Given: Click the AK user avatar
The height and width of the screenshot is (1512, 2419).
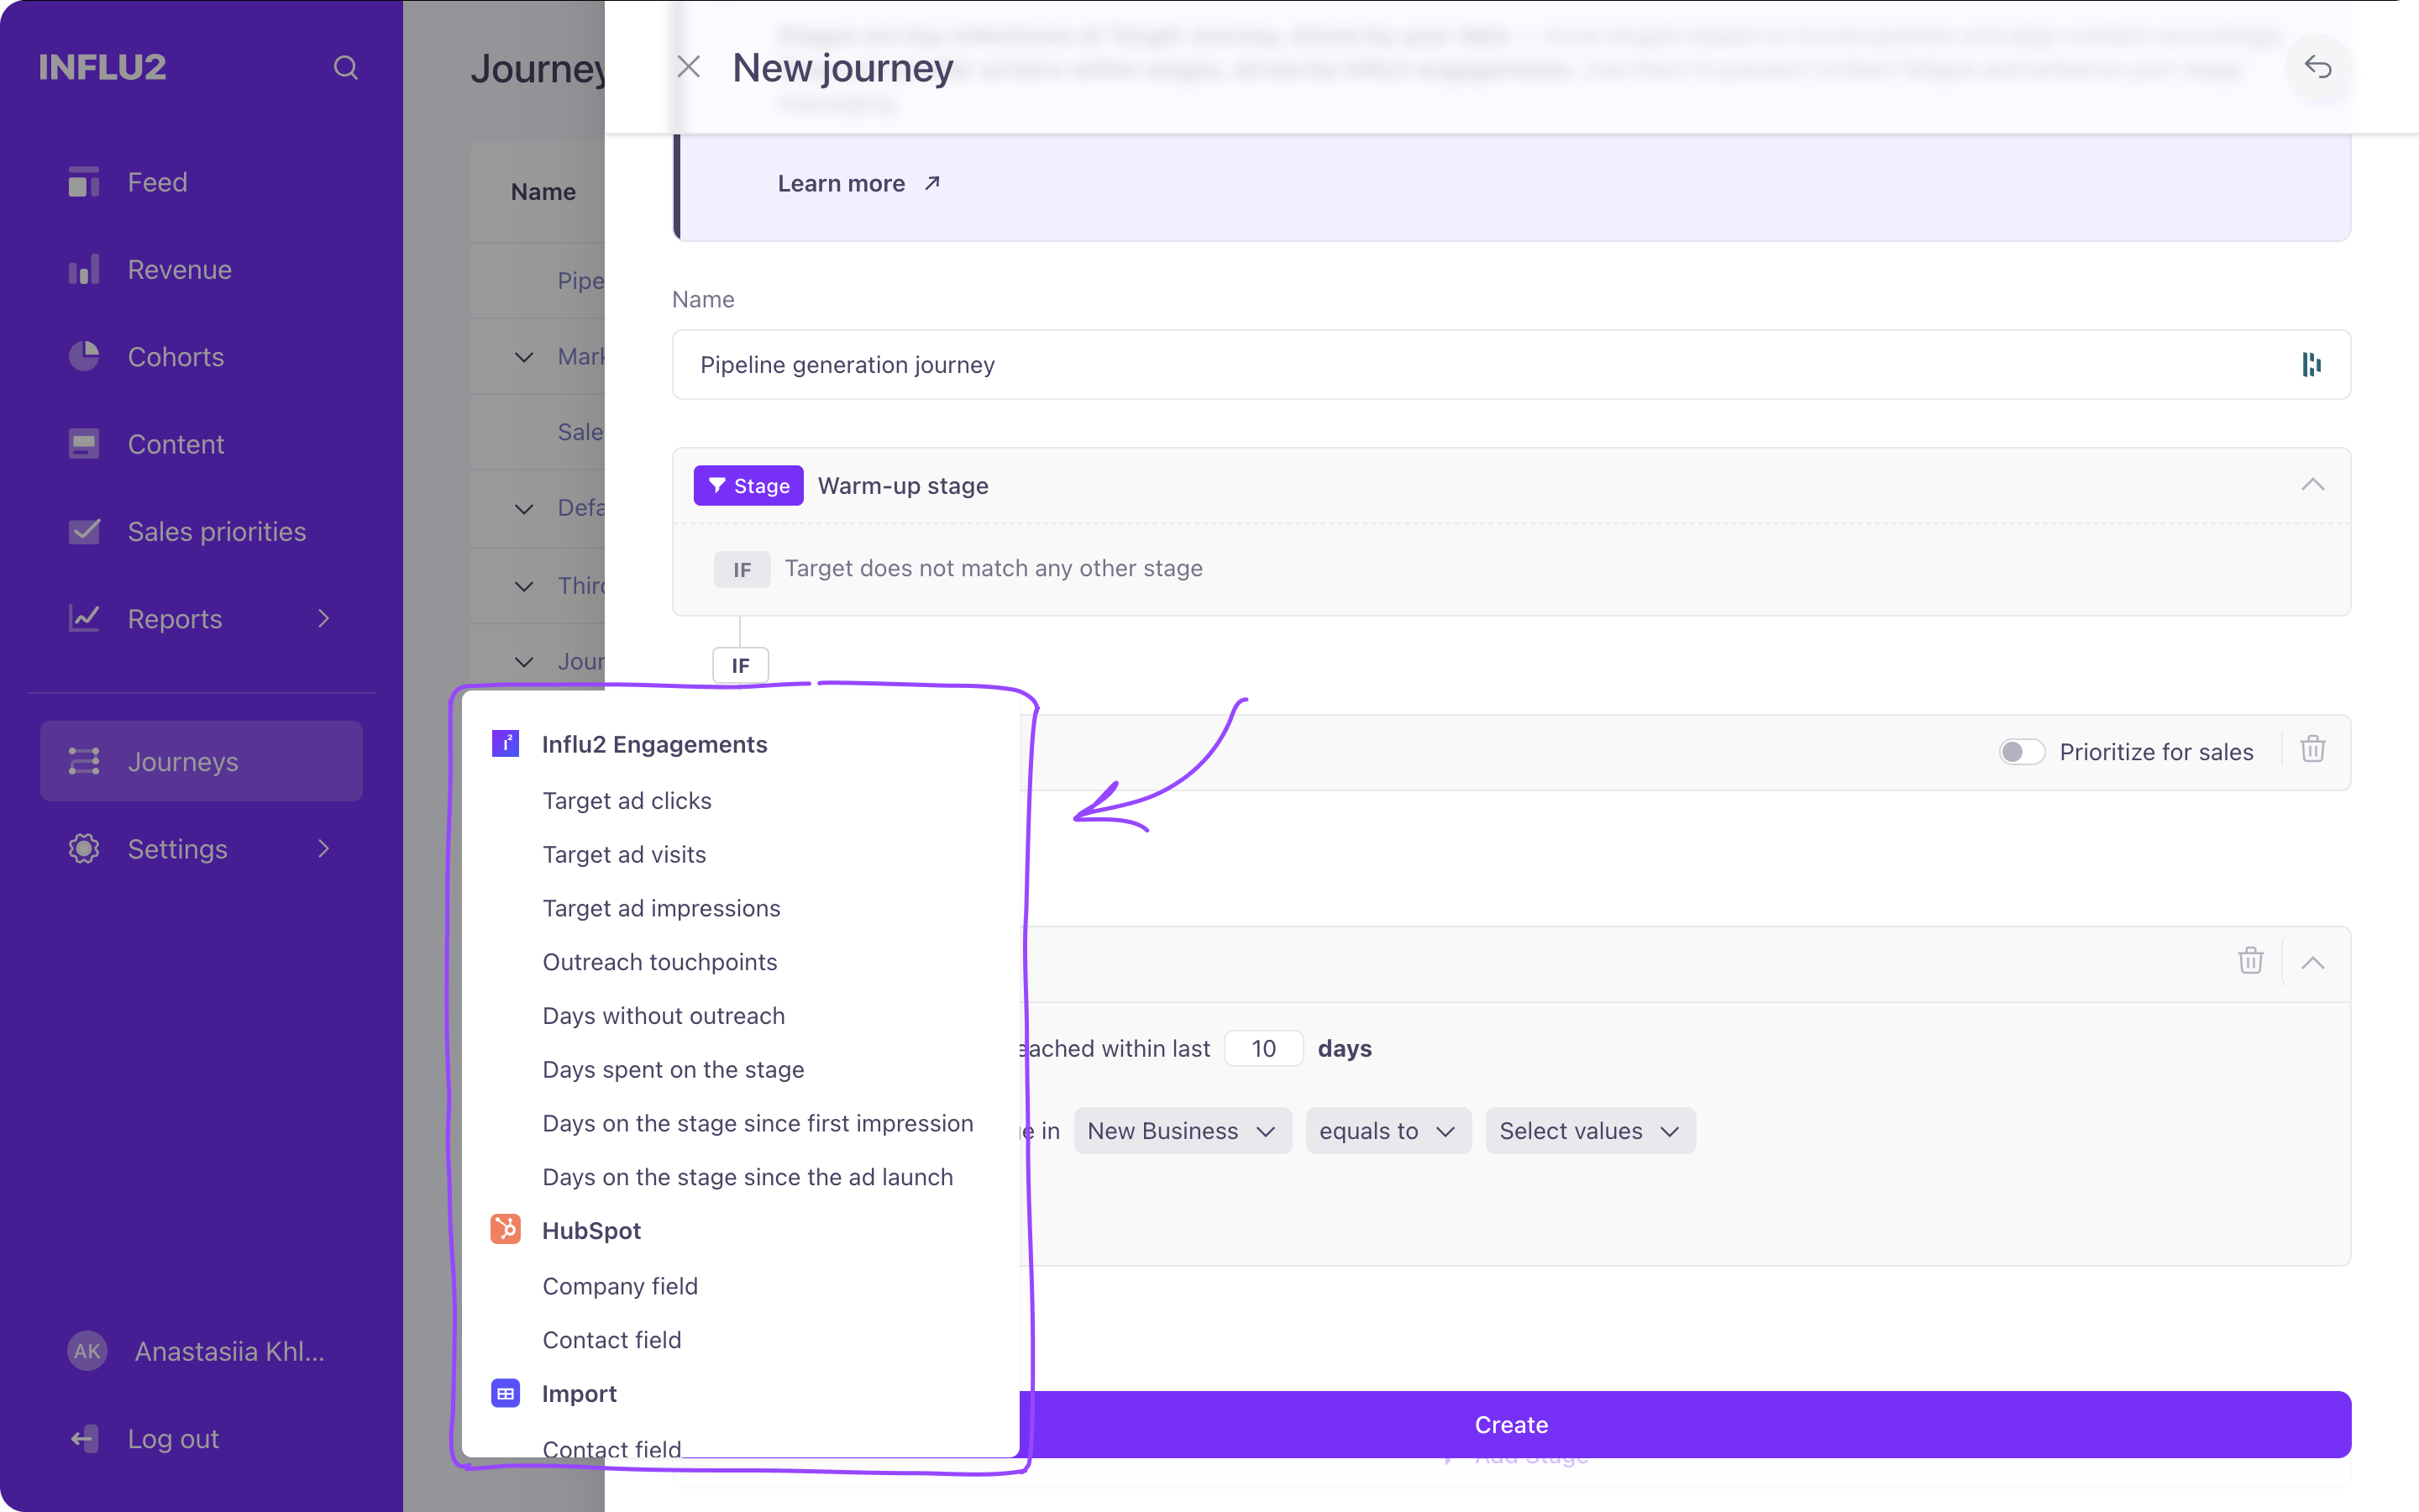Looking at the screenshot, I should click(87, 1351).
